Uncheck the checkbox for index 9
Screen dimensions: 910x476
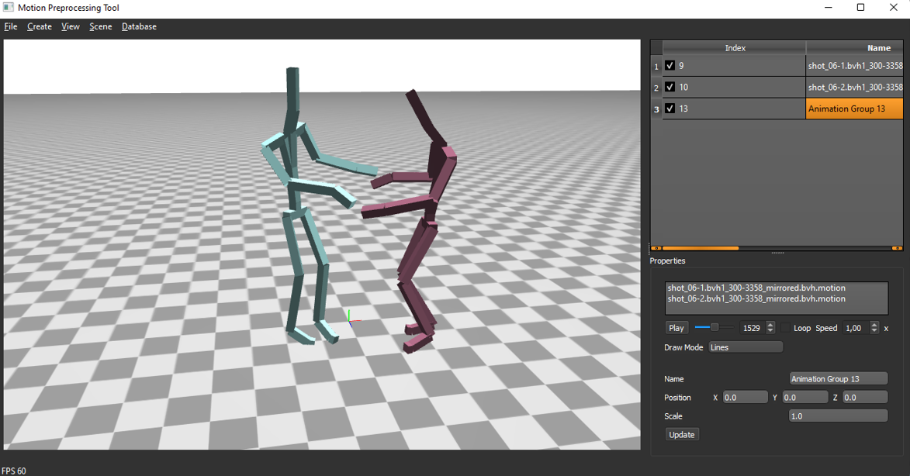tap(670, 66)
